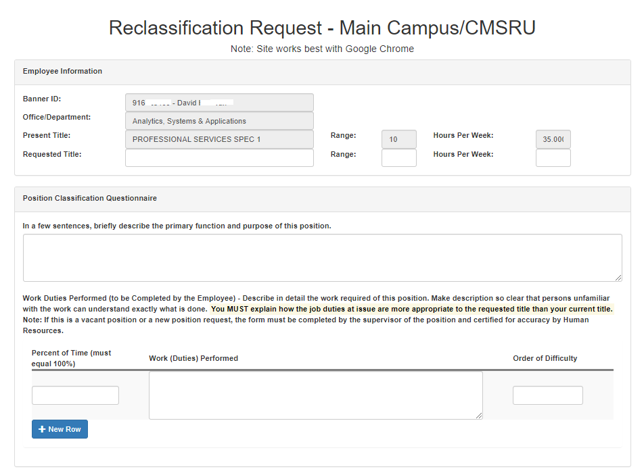Click the Office/Department field
The width and height of the screenshot is (644, 471).
pos(219,121)
